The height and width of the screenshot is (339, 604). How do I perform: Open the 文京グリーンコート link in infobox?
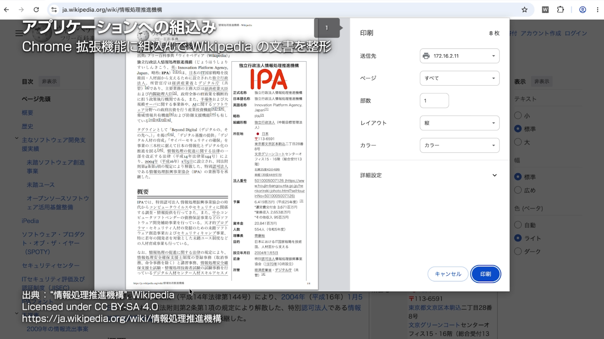(434, 325)
